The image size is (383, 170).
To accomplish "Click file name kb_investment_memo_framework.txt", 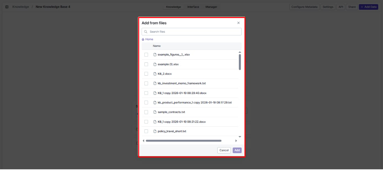I will 182,83.
